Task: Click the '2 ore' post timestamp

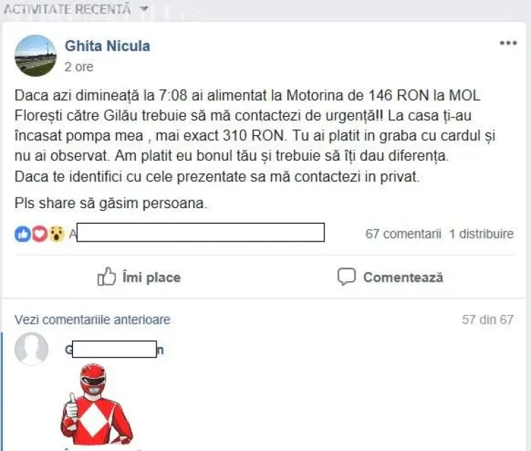Action: click(79, 67)
